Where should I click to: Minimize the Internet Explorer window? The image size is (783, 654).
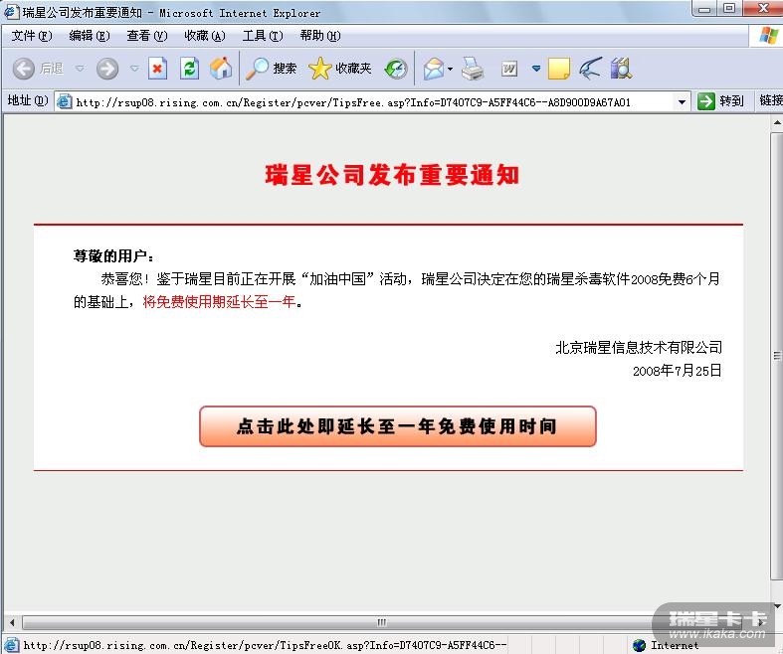[704, 8]
